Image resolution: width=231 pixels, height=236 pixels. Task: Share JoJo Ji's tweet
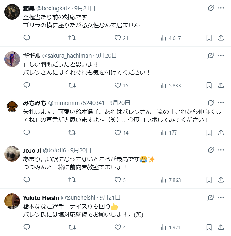pos(221,180)
